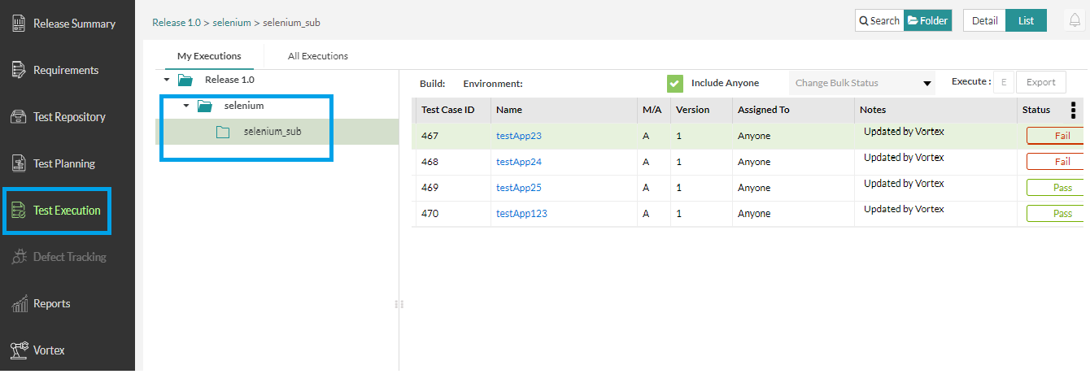
Task: Switch to Detail view
Action: coord(984,21)
